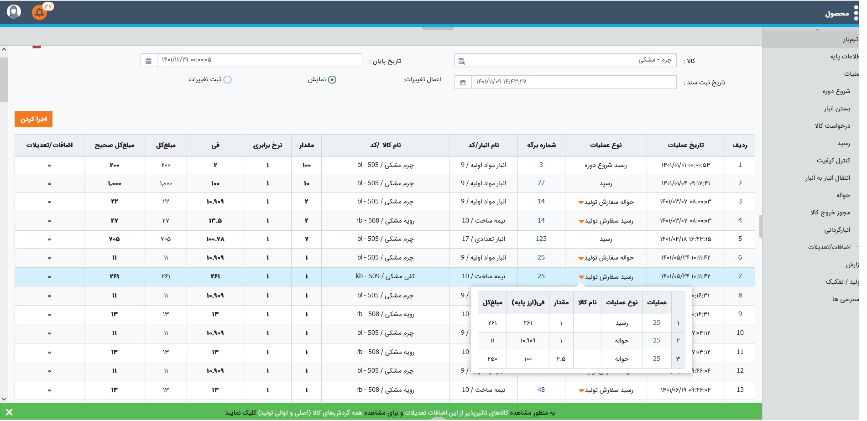Image resolution: width=867 pixels, height=421 pixels.
Task: Click the اجرا کردن button
Action: point(33,120)
